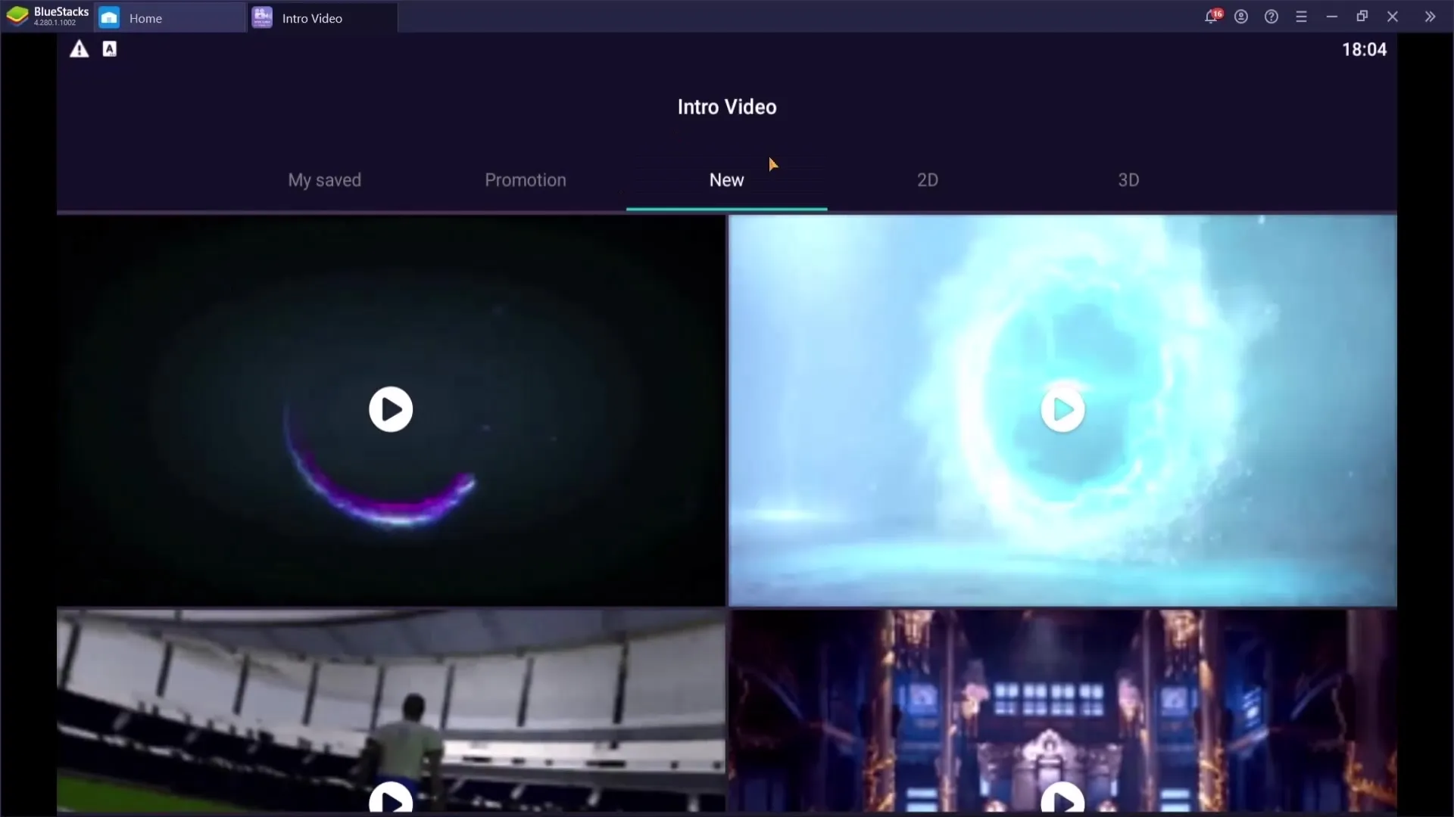Click the BlueStacks help question mark icon
The width and height of the screenshot is (1454, 817).
click(x=1271, y=17)
